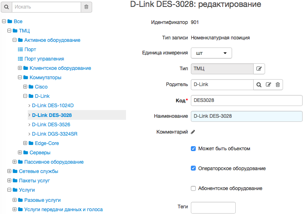
Task: Select D-Link DES-3028 tree item
Action: coord(52,115)
